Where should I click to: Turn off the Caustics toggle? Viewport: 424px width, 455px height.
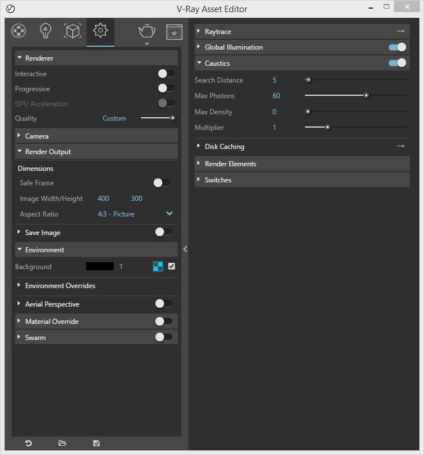click(x=397, y=63)
